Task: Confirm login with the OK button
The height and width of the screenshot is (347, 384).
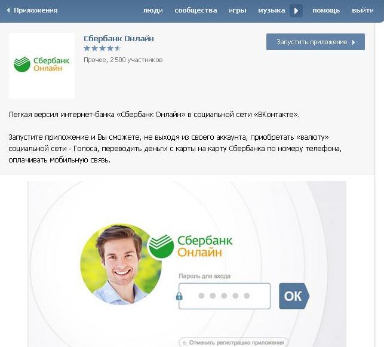Action: click(294, 296)
